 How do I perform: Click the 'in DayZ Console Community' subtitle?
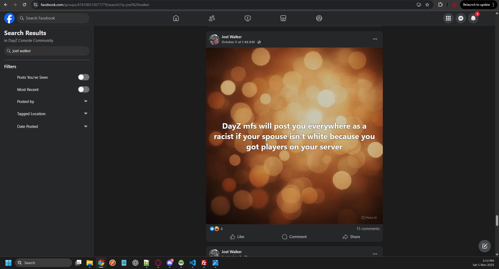pos(29,41)
